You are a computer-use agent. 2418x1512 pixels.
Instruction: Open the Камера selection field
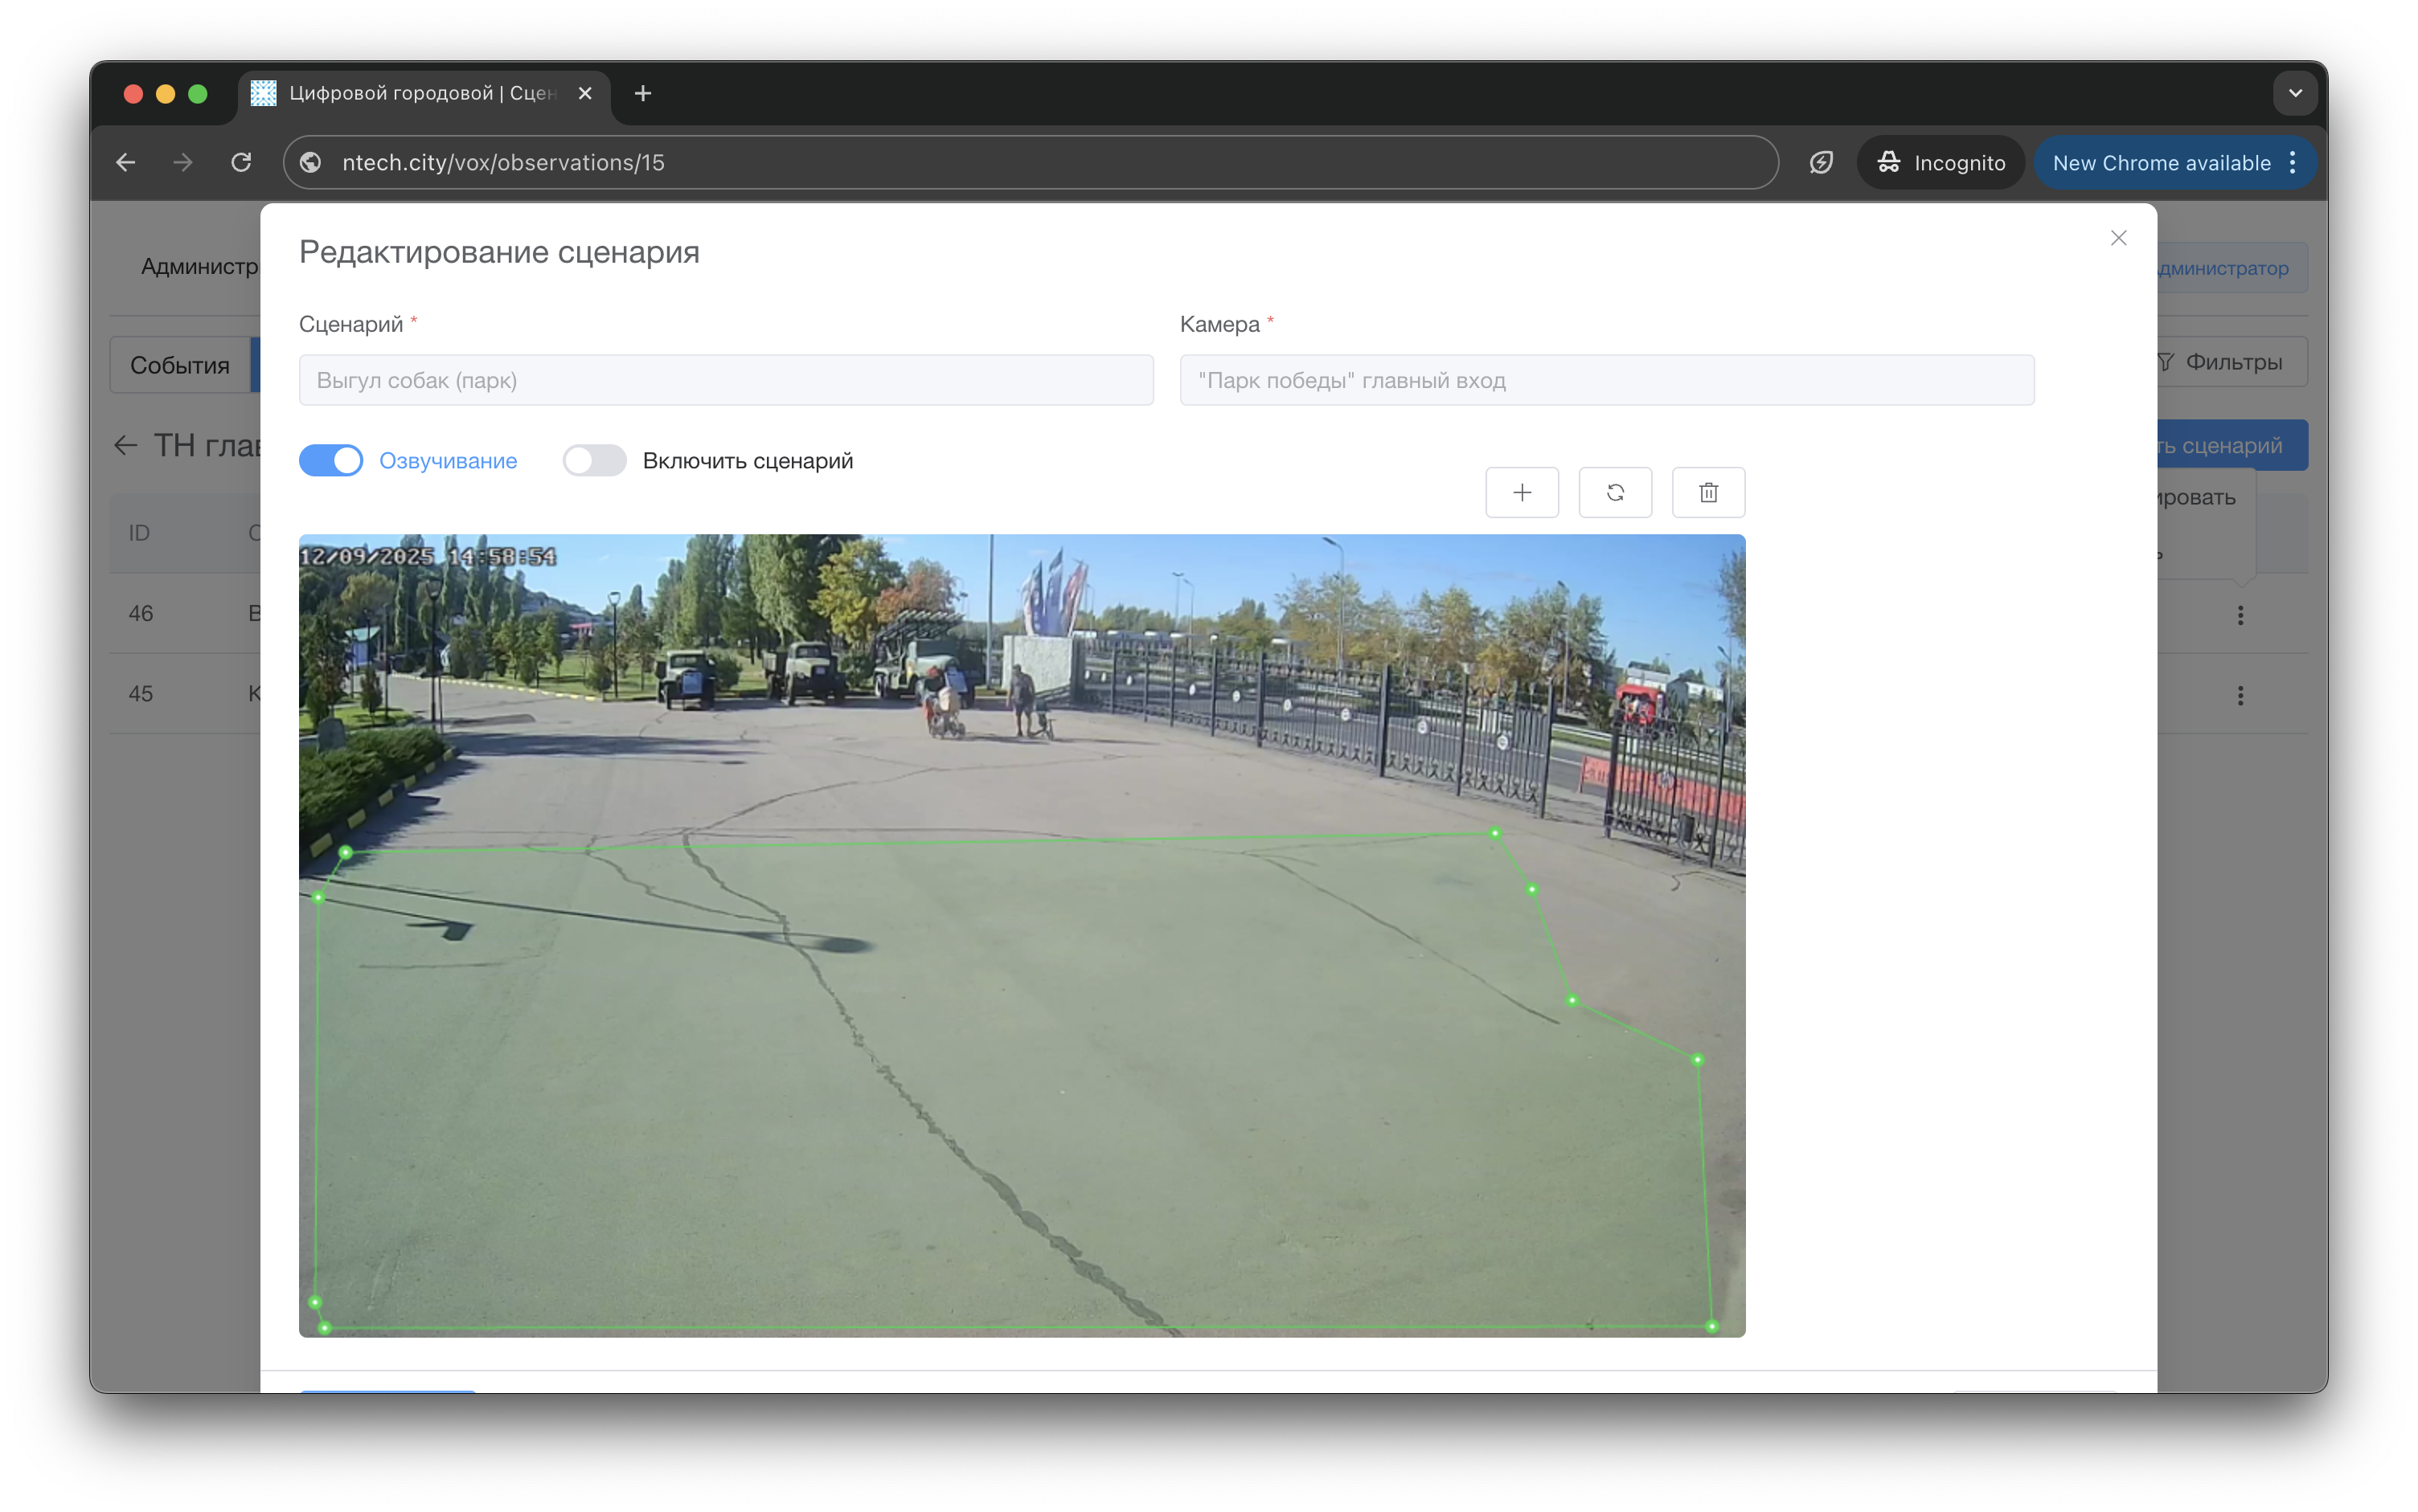[1605, 380]
